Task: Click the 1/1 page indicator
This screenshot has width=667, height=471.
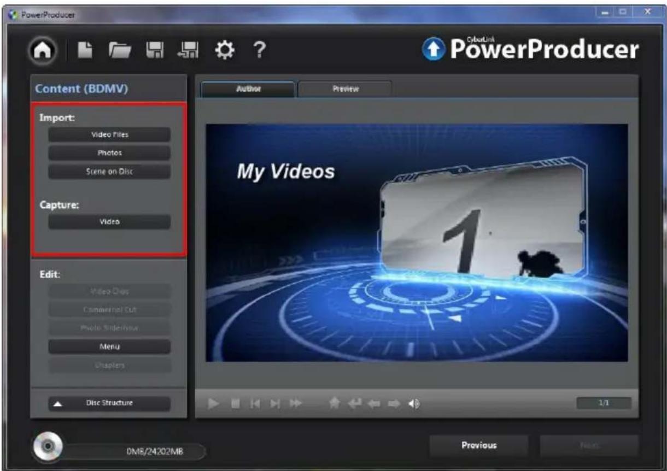Action: (604, 404)
